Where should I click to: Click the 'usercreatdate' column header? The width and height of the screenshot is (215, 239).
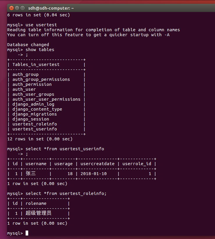click(97, 164)
